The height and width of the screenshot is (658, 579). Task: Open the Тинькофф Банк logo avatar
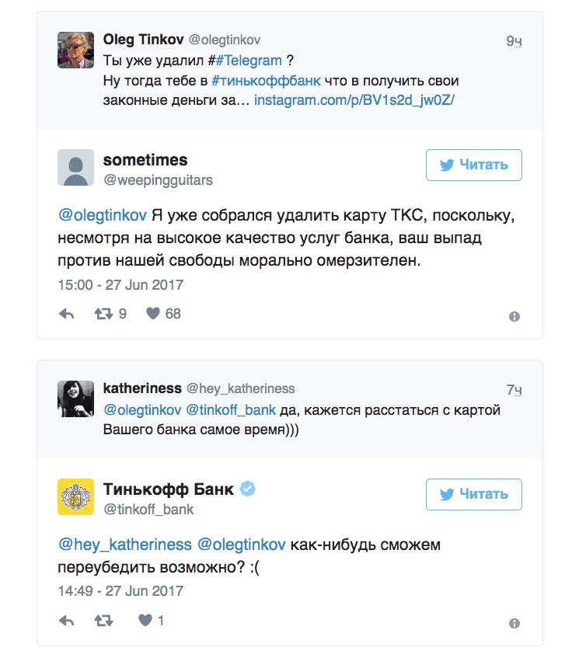pyautogui.click(x=76, y=496)
